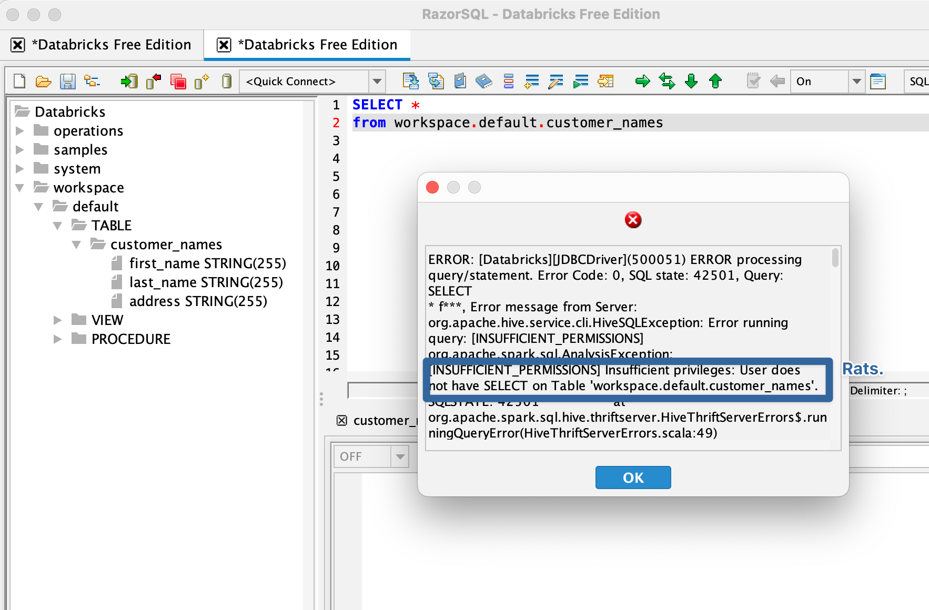Expand the system catalog node
Screen dimensions: 929x610
[20, 168]
